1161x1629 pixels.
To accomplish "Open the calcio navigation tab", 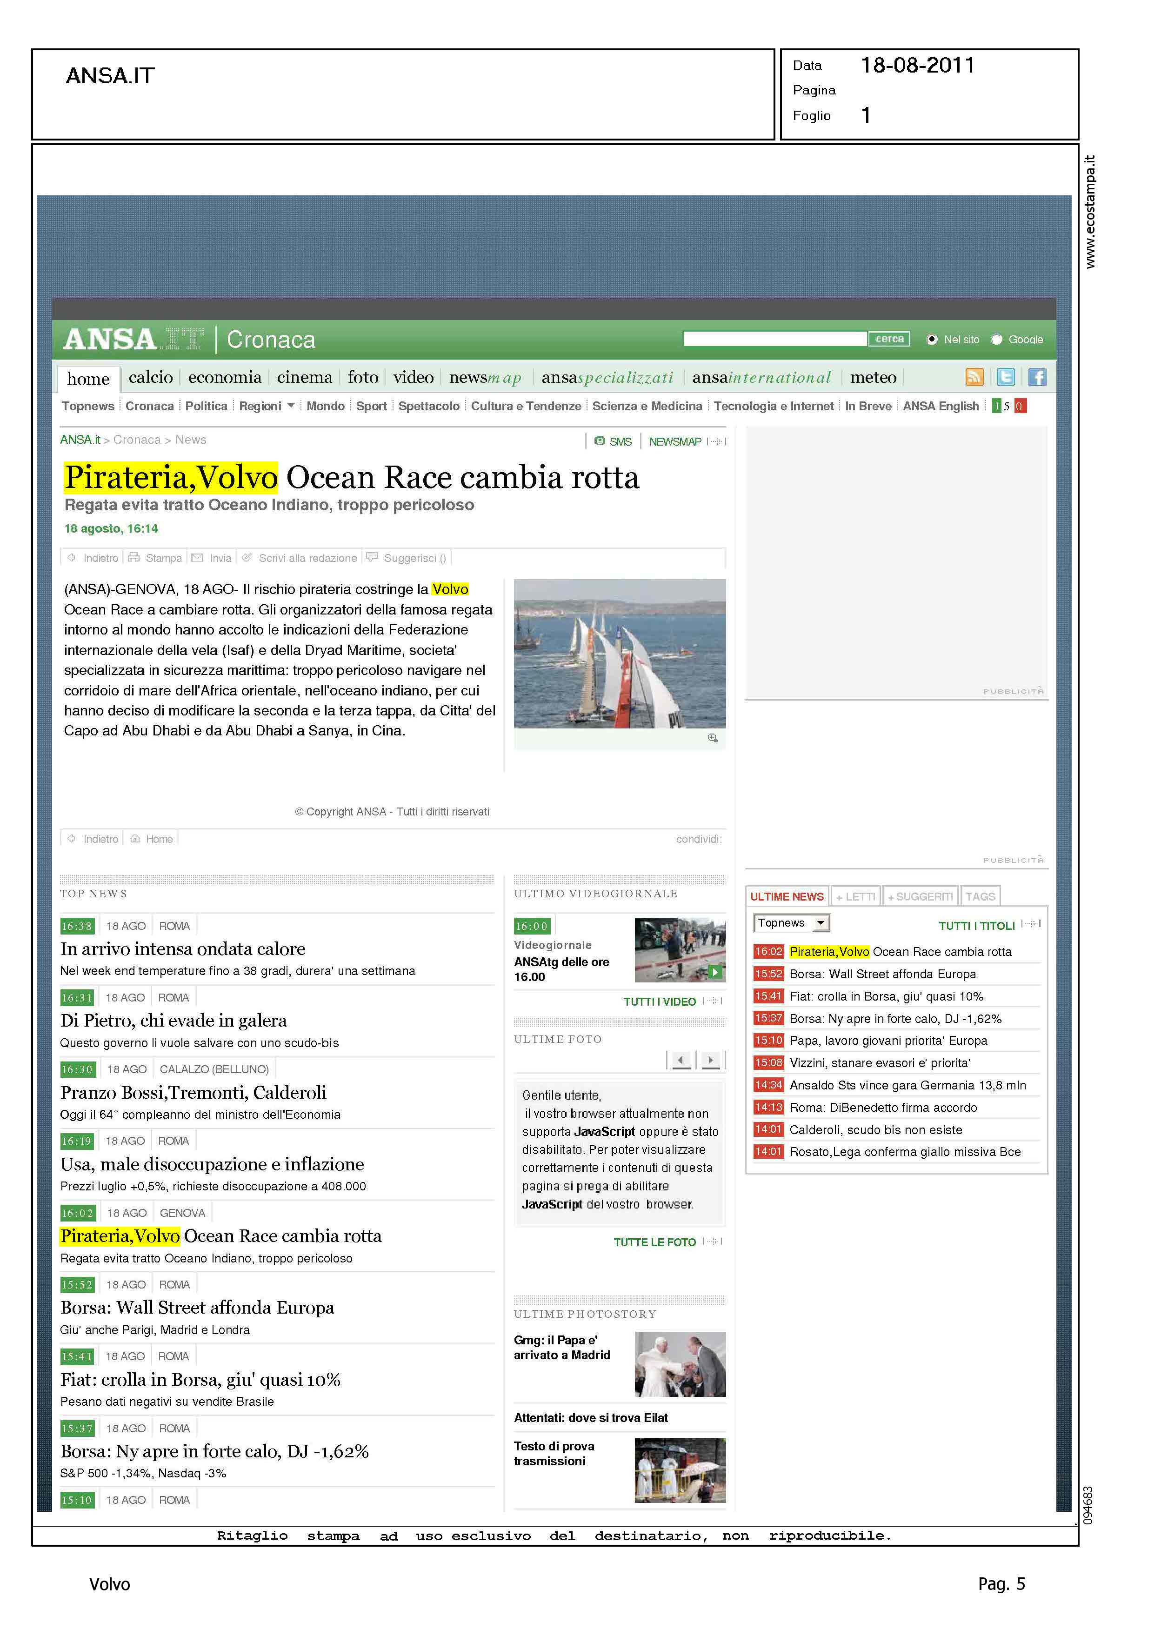I will tap(150, 377).
